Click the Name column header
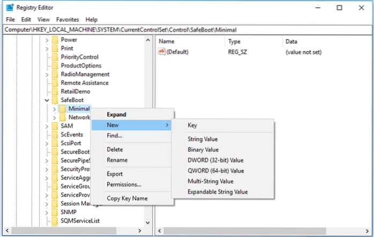Viewport: 374px width, 237px height. [167, 41]
